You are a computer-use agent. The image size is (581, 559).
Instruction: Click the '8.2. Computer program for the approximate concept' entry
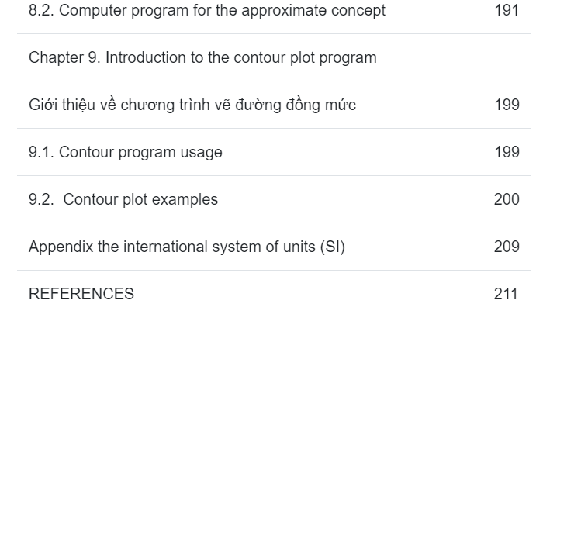(x=207, y=11)
